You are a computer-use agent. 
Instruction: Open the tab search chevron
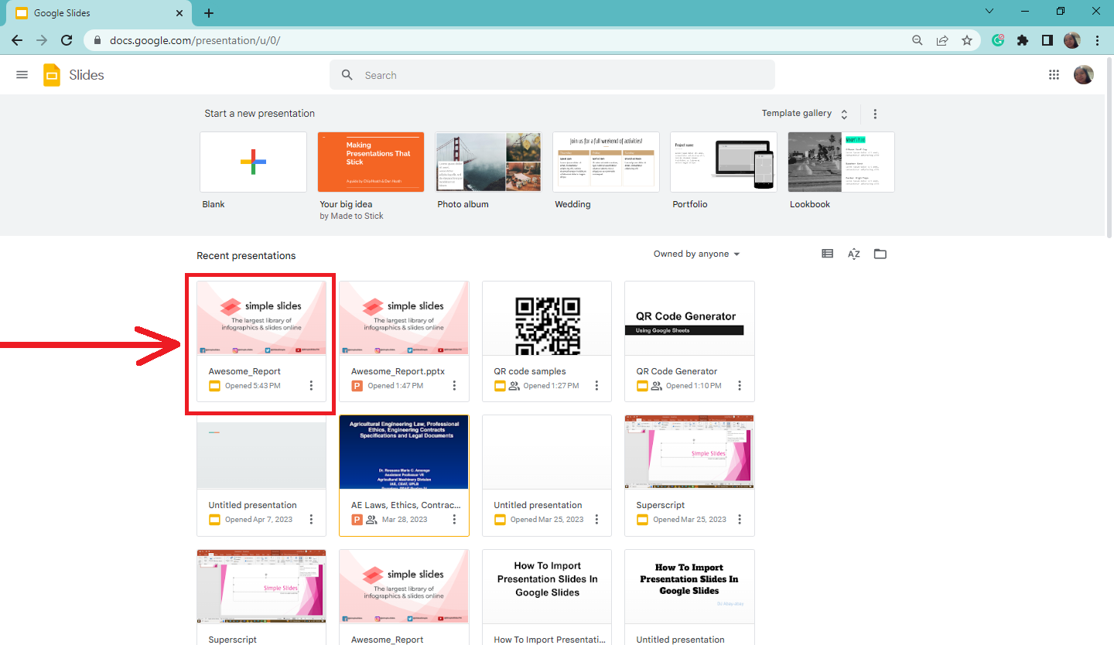(x=989, y=12)
